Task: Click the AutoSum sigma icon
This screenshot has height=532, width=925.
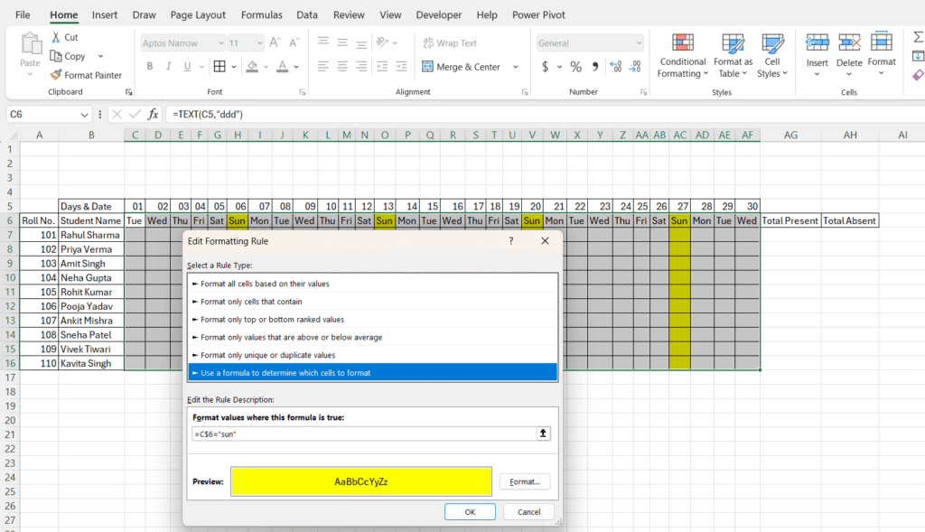Action: (918, 37)
